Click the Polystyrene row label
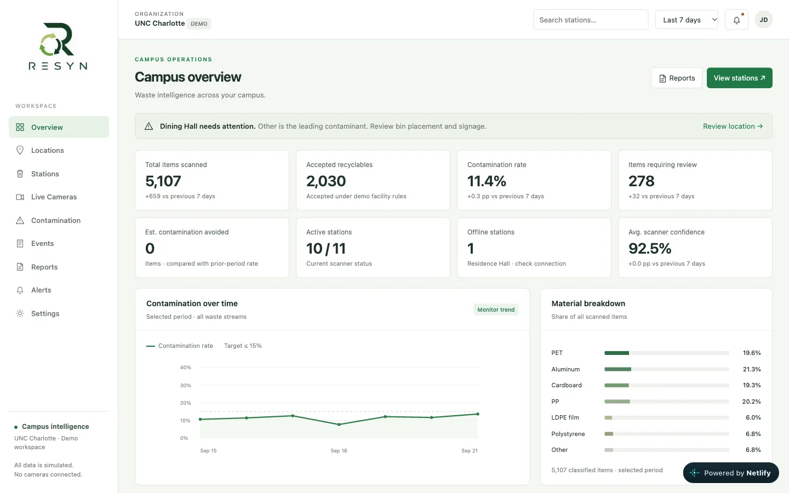789x493 pixels. point(568,434)
